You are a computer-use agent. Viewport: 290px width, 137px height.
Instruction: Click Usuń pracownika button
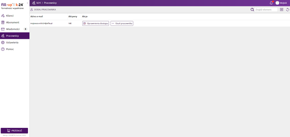122,24
